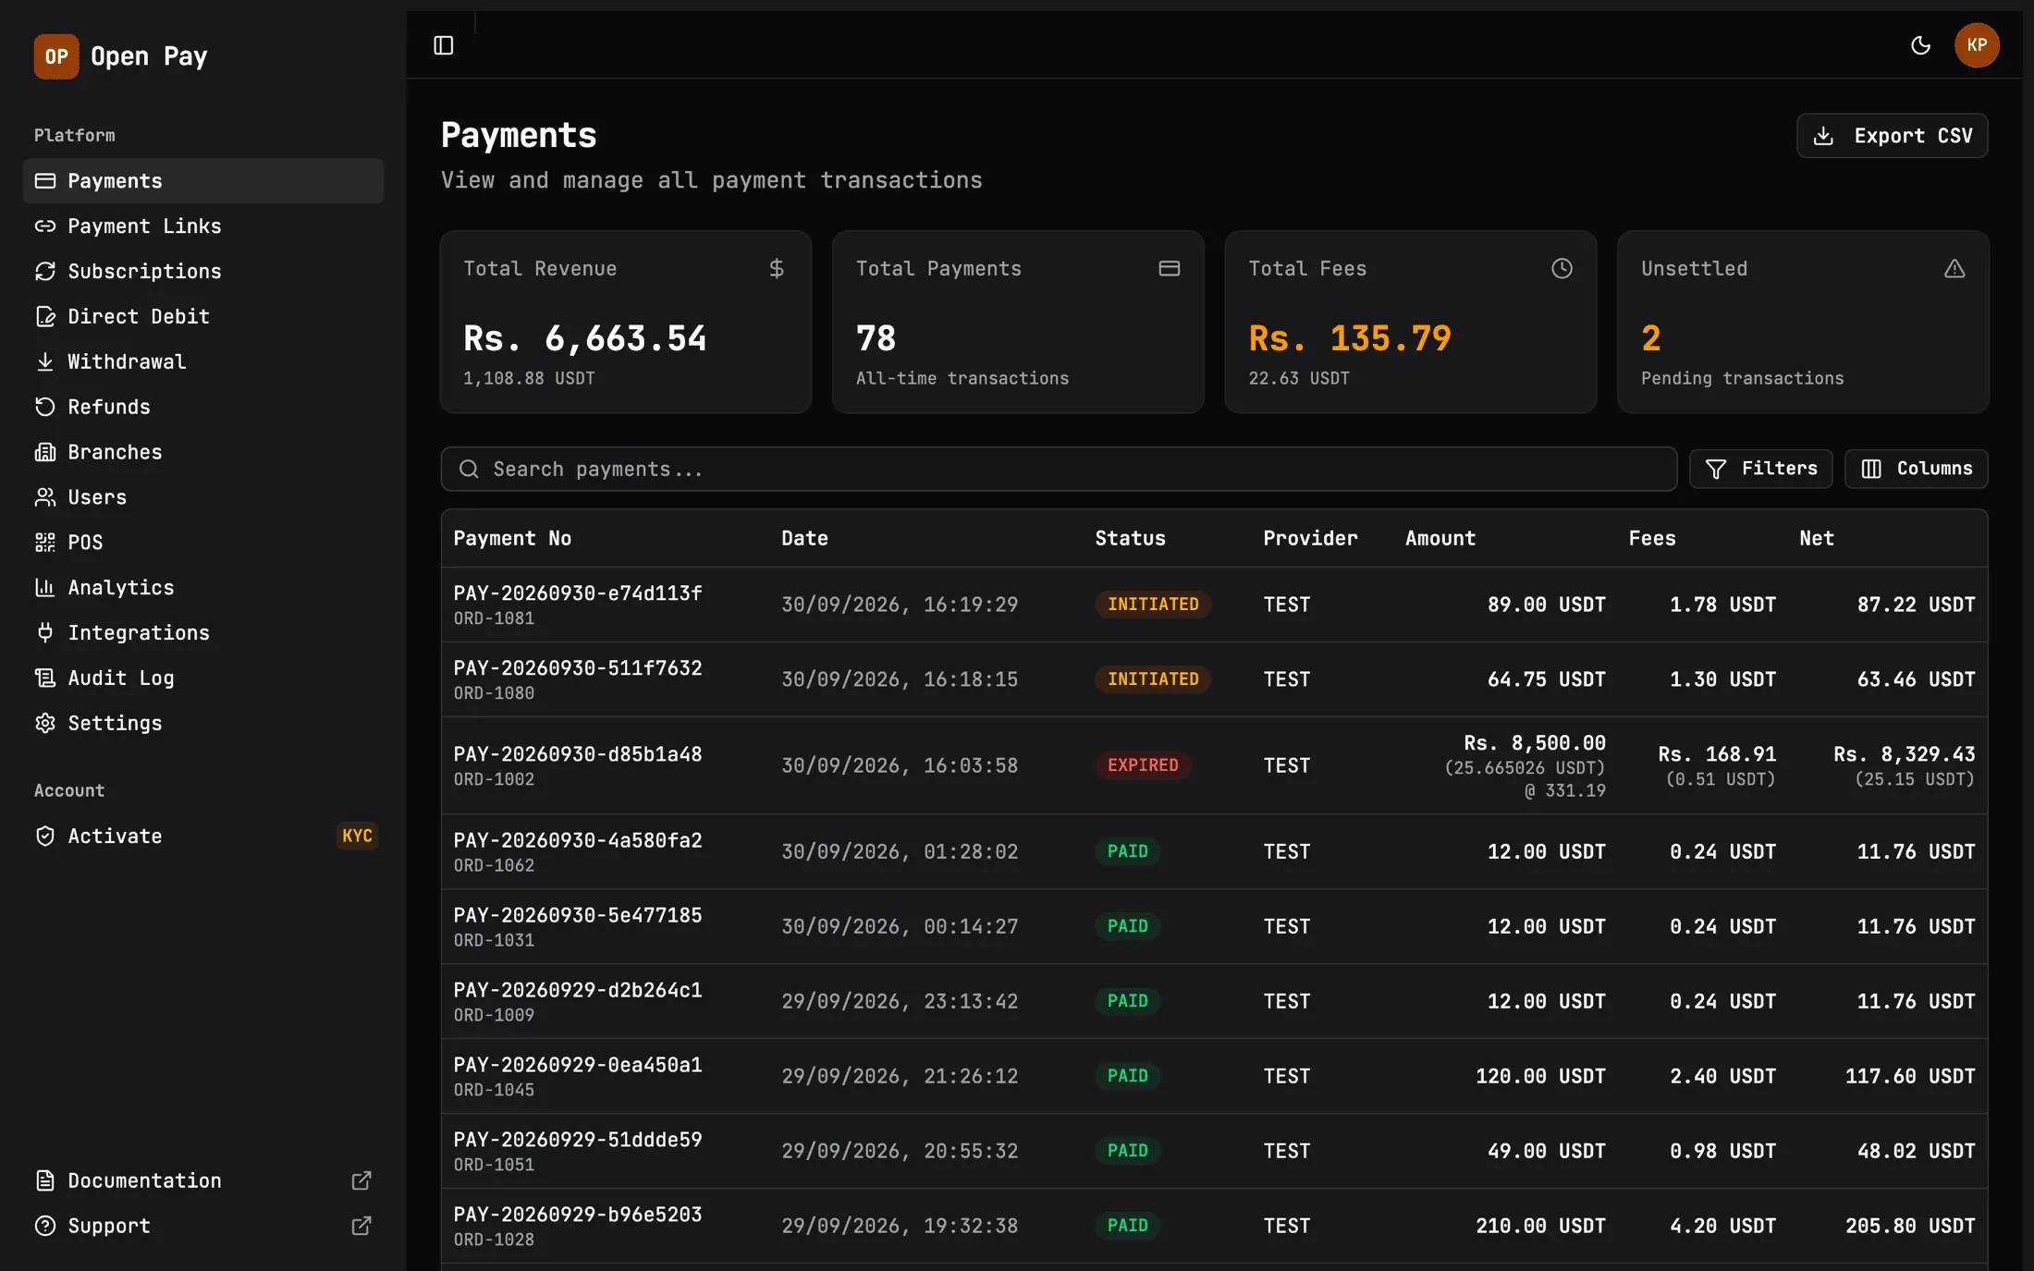Click the warning icon on Unsettled card
Viewport: 2034px width, 1271px height.
[1954, 269]
